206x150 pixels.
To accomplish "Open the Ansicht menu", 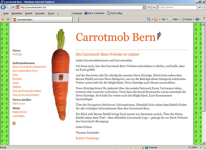I will (x=29, y=13).
